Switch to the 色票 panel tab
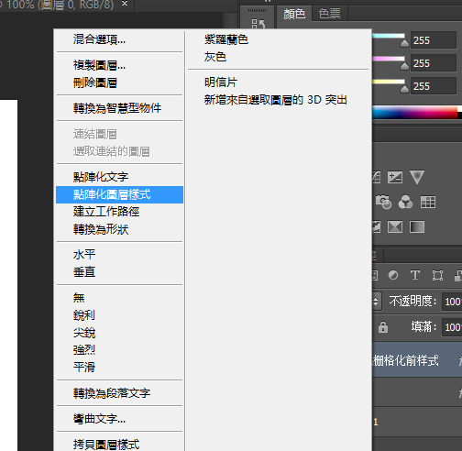Image resolution: width=462 pixels, height=451 pixels. [x=329, y=14]
